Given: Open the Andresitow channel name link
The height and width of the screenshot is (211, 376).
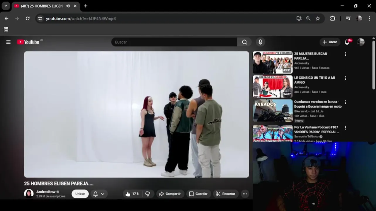Looking at the screenshot, I should click(x=46, y=192).
